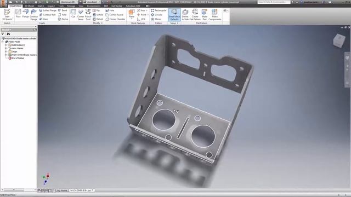Click the browser horizontal scrollbar
The image size is (351, 197).
pos(19,190)
